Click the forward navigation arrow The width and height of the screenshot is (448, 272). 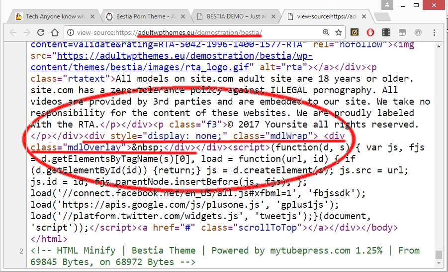pyautogui.click(x=27, y=32)
